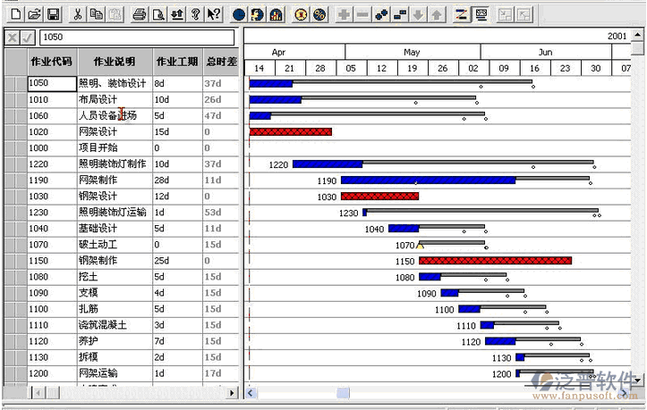Click the question mark help icon
Image resolution: width=647 pixels, height=410 pixels.
[195, 14]
